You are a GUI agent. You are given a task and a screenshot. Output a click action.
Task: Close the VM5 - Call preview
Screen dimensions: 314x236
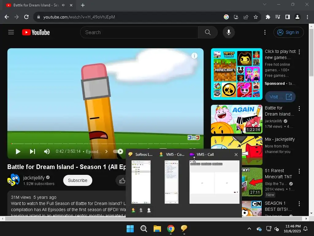pos(236,155)
